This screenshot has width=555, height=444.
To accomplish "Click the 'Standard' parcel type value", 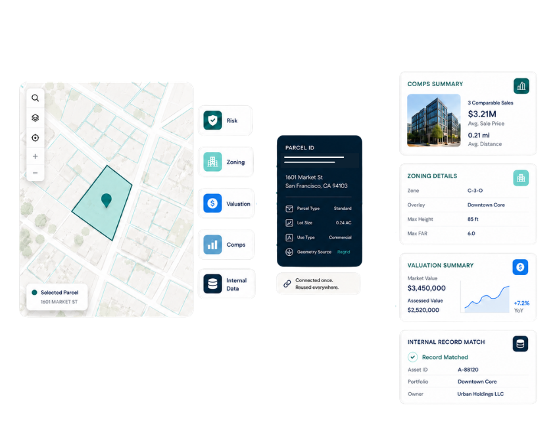I will tap(343, 209).
